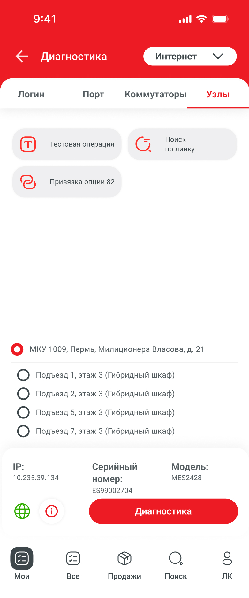This screenshot has width=249, height=598.
Task: Expand the Интернет dropdown
Action: click(190, 57)
